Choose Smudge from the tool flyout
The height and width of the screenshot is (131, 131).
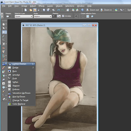click(x=22, y=75)
